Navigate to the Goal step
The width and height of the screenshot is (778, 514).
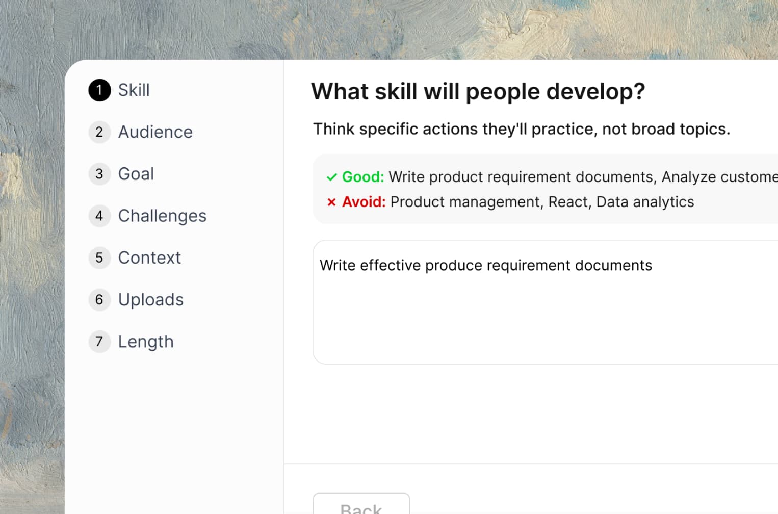click(136, 174)
